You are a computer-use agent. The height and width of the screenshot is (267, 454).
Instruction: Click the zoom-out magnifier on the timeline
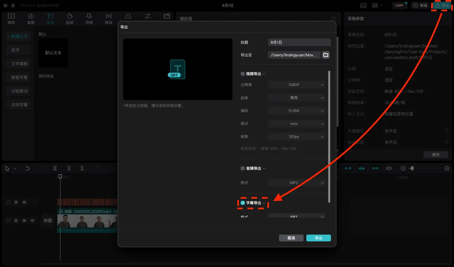(403, 168)
